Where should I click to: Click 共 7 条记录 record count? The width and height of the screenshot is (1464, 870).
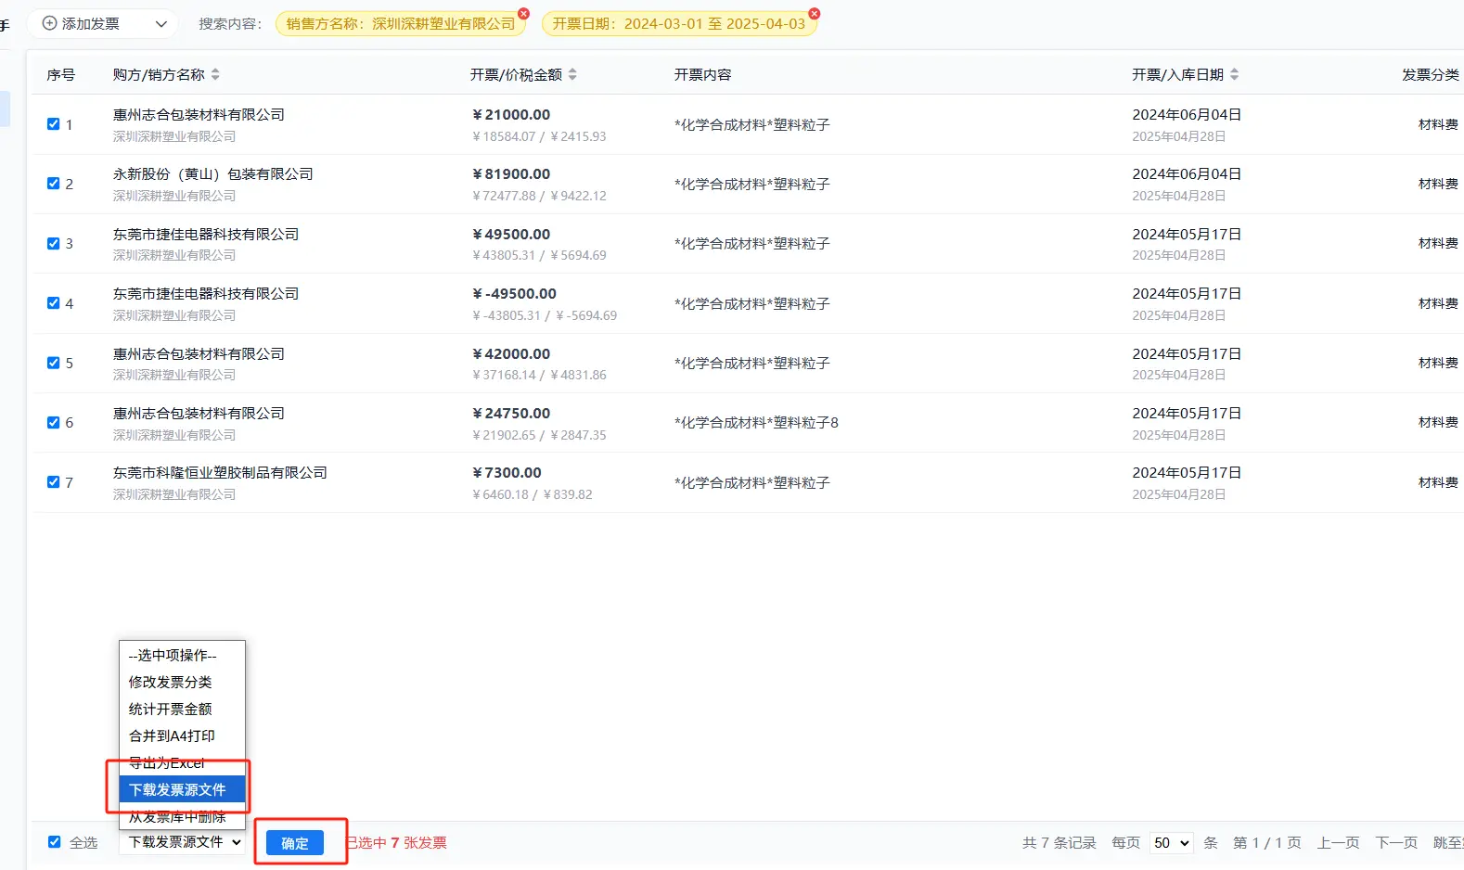click(x=1059, y=842)
